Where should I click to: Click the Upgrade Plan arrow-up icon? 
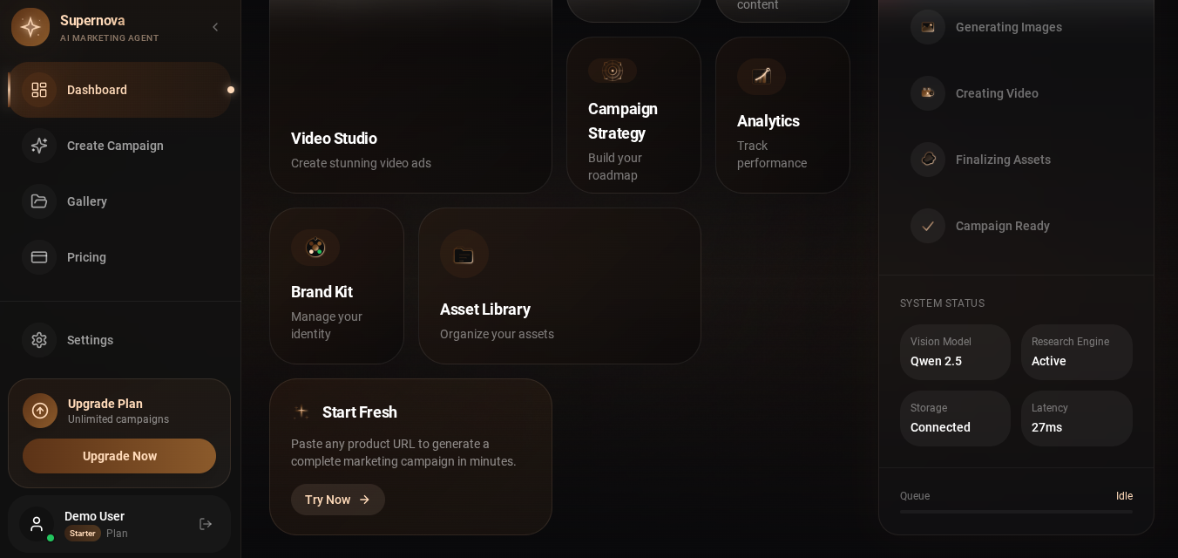(x=40, y=411)
